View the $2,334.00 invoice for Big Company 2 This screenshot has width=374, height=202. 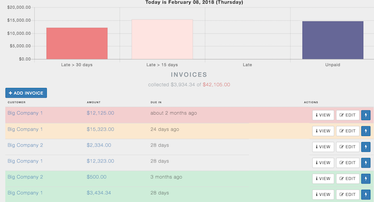pyautogui.click(x=323, y=147)
